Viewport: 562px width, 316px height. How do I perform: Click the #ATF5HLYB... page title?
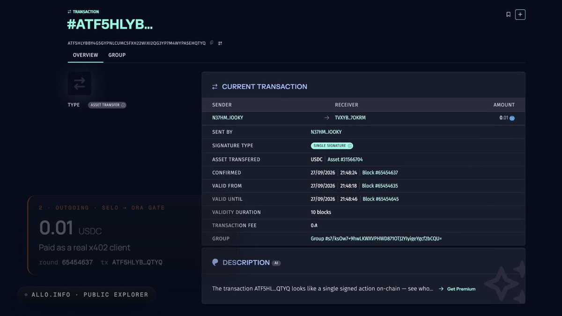pyautogui.click(x=110, y=25)
